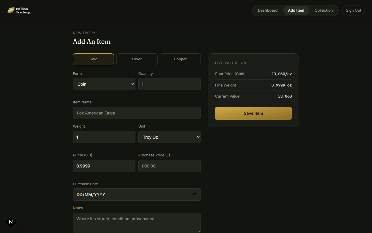This screenshot has height=233, width=372.
Task: Click the Spot Price value £3,060/oz
Action: pyautogui.click(x=282, y=74)
